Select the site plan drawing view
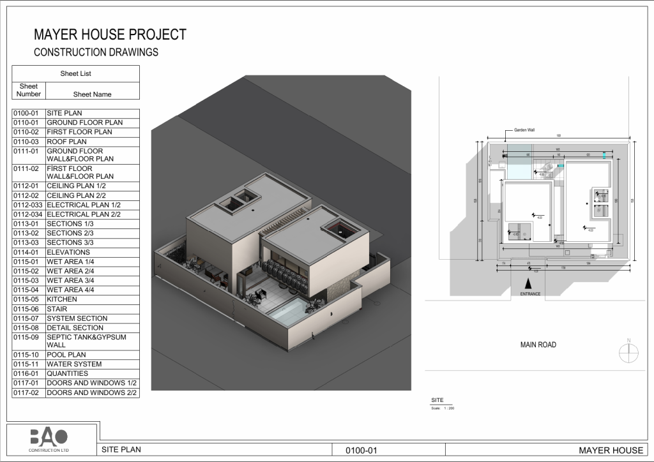 (x=535, y=223)
